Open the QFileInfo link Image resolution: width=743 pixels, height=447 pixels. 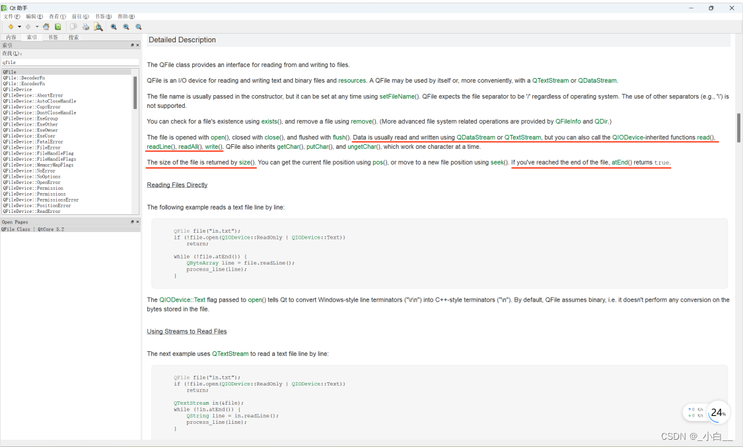568,122
